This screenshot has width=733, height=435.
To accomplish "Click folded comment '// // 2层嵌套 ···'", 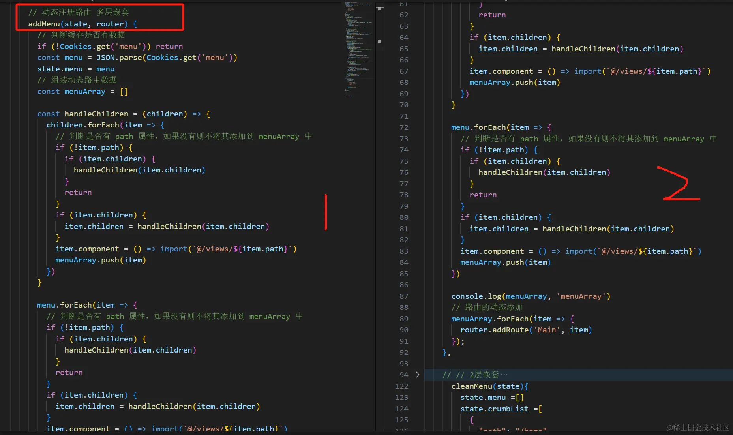I will coord(475,375).
